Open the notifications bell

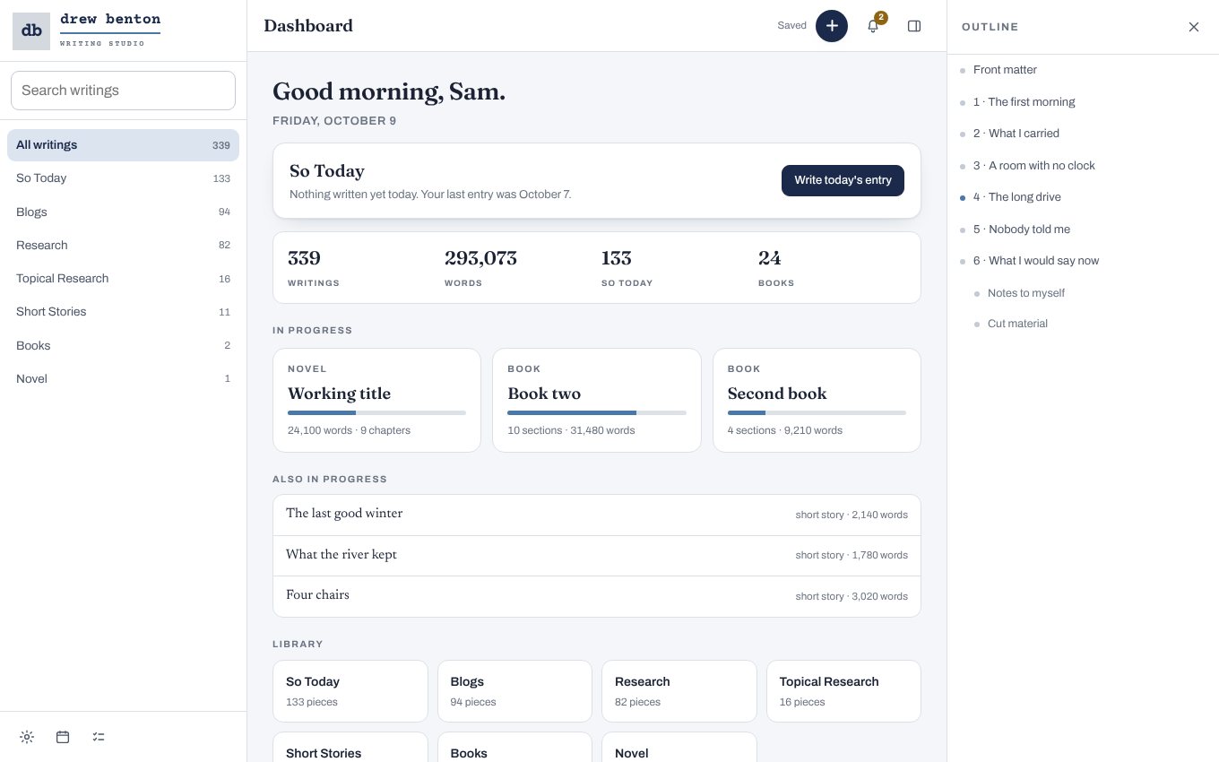[x=873, y=26]
